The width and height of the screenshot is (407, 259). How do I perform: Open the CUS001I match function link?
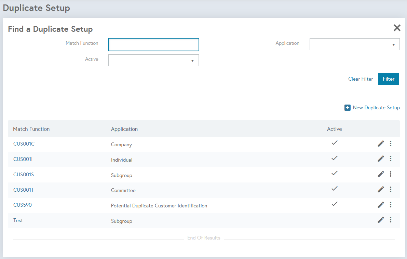[23, 159]
